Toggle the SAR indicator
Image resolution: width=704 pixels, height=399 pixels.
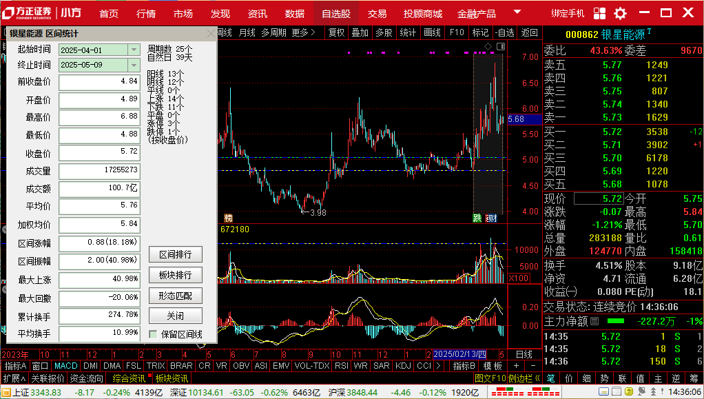pos(382,366)
